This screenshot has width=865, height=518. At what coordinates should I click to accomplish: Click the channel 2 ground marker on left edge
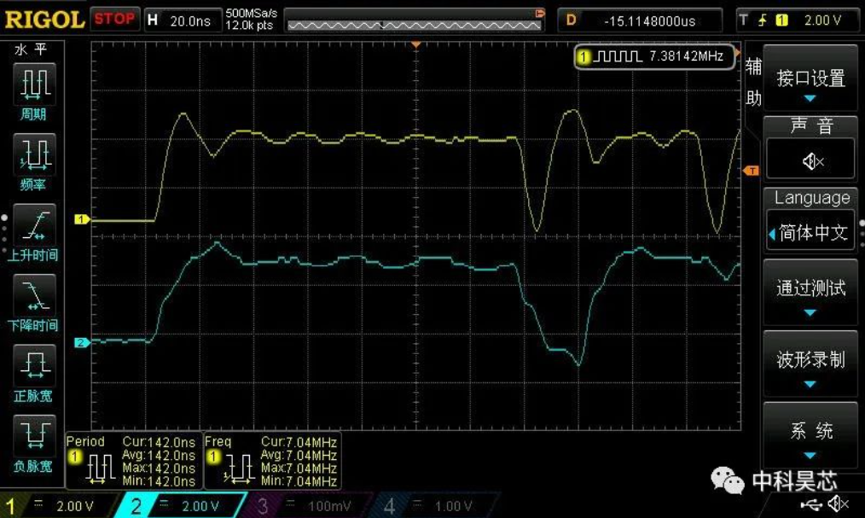click(x=82, y=342)
